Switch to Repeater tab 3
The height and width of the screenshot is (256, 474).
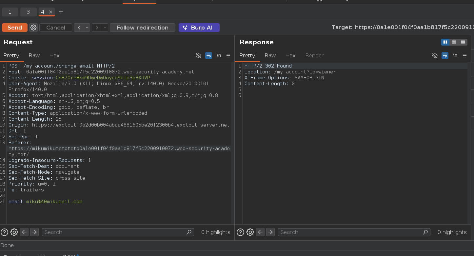coord(28,12)
